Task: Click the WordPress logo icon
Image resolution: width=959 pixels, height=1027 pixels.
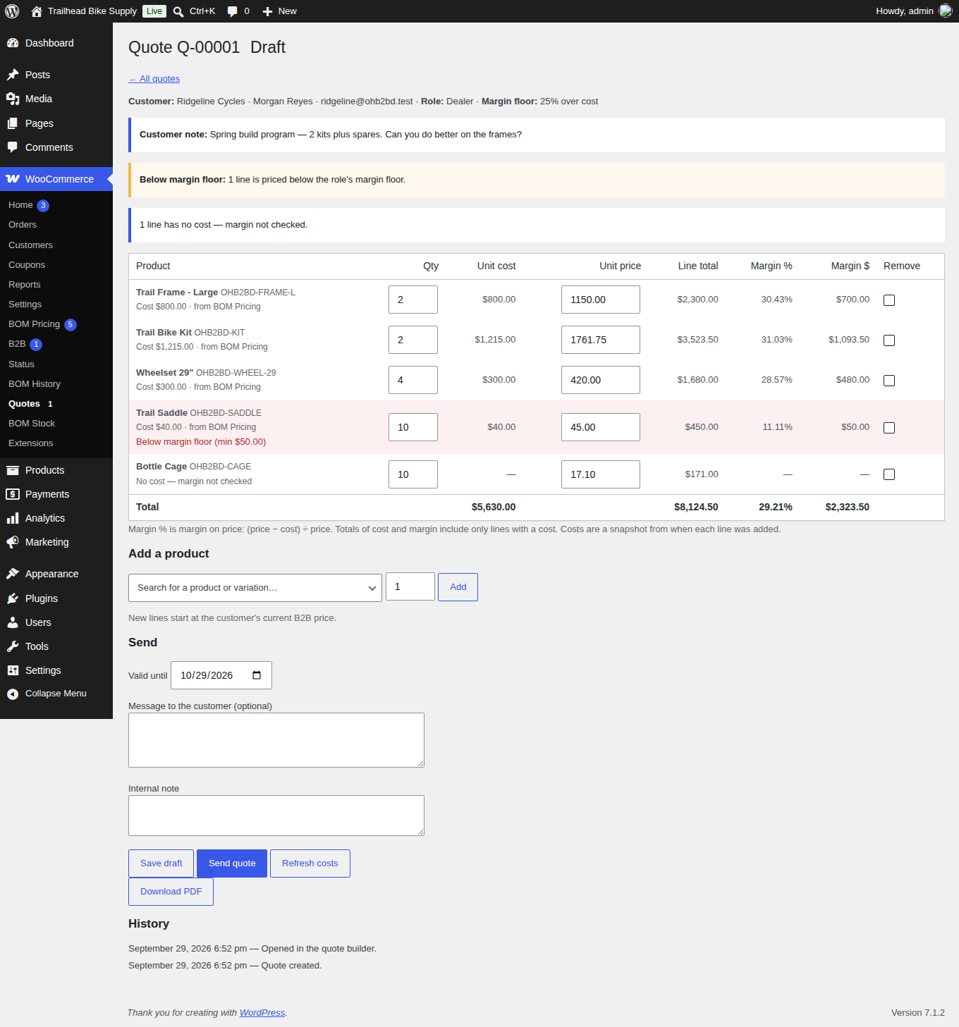Action: pyautogui.click(x=12, y=11)
